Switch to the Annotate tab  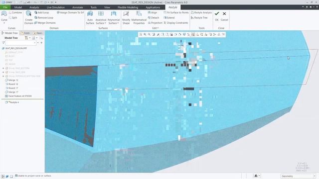(x=78, y=7)
